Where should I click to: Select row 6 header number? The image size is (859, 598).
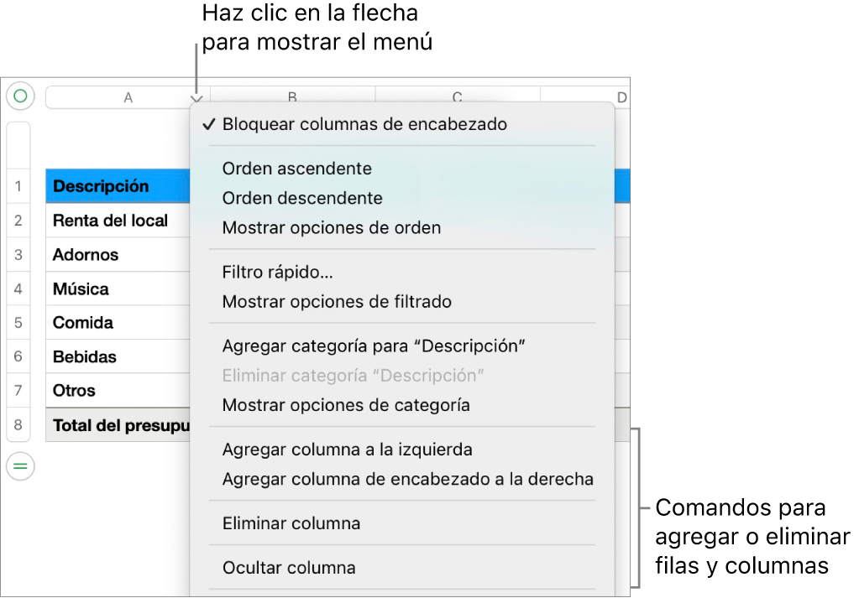(x=18, y=356)
